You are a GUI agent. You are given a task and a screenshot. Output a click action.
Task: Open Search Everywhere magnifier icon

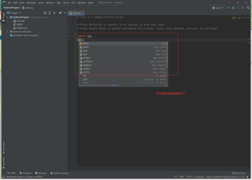coord(248,8)
